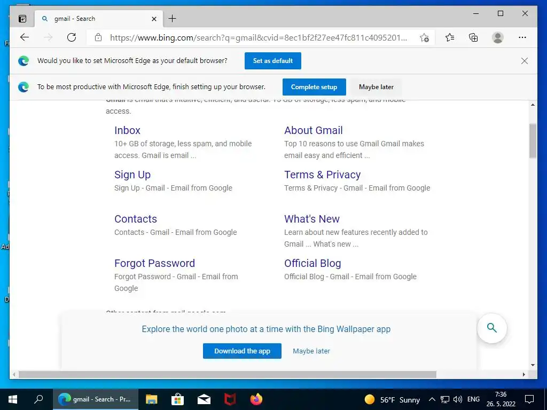This screenshot has height=410, width=547.
Task: Switch input language via ENG indicator
Action: pyautogui.click(x=473, y=399)
